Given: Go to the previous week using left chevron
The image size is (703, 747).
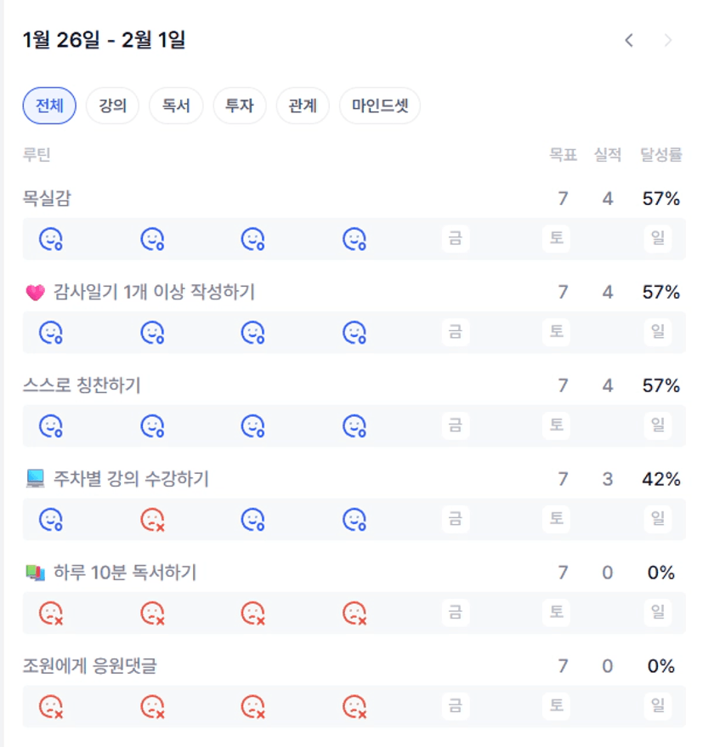Looking at the screenshot, I should [x=629, y=40].
